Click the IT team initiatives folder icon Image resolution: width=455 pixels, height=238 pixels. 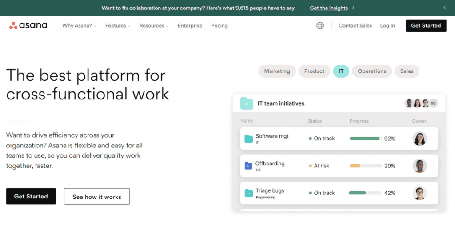(x=247, y=103)
